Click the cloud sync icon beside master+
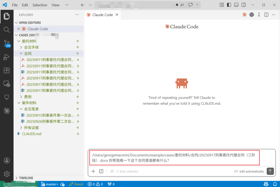Screen dimensions: 280x187 point(62,184)
